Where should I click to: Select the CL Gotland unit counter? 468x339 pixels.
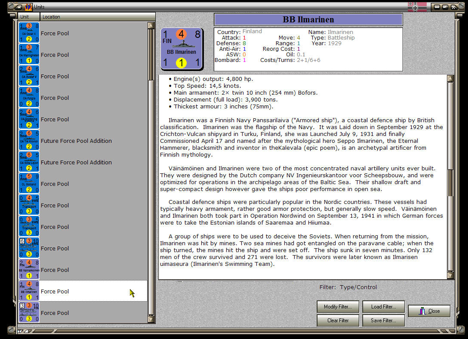point(29,183)
